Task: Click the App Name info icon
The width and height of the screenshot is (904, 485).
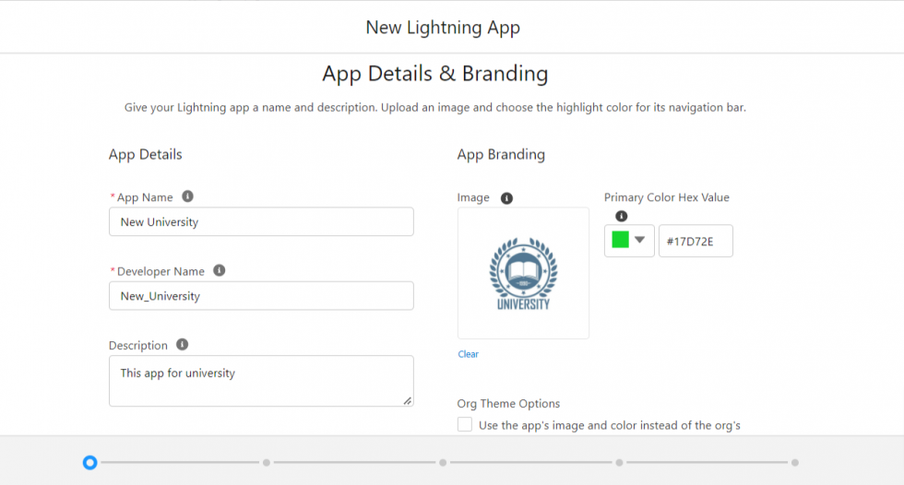Action: point(188,196)
